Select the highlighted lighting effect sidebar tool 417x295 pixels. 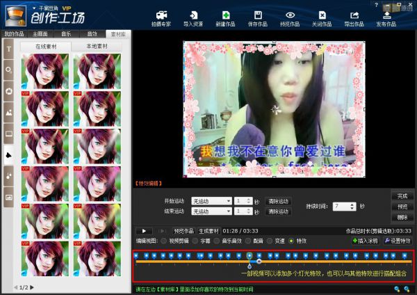(9, 155)
